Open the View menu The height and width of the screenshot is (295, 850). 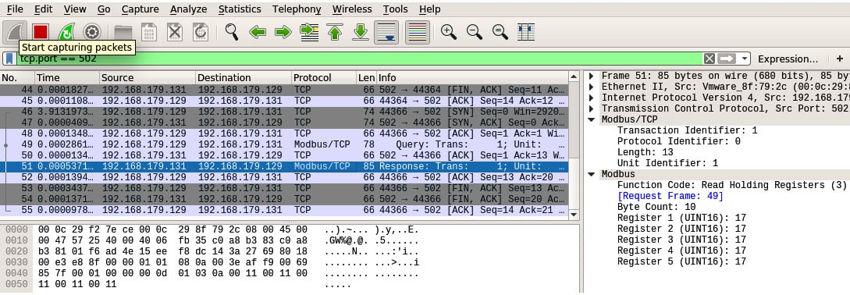(x=75, y=9)
